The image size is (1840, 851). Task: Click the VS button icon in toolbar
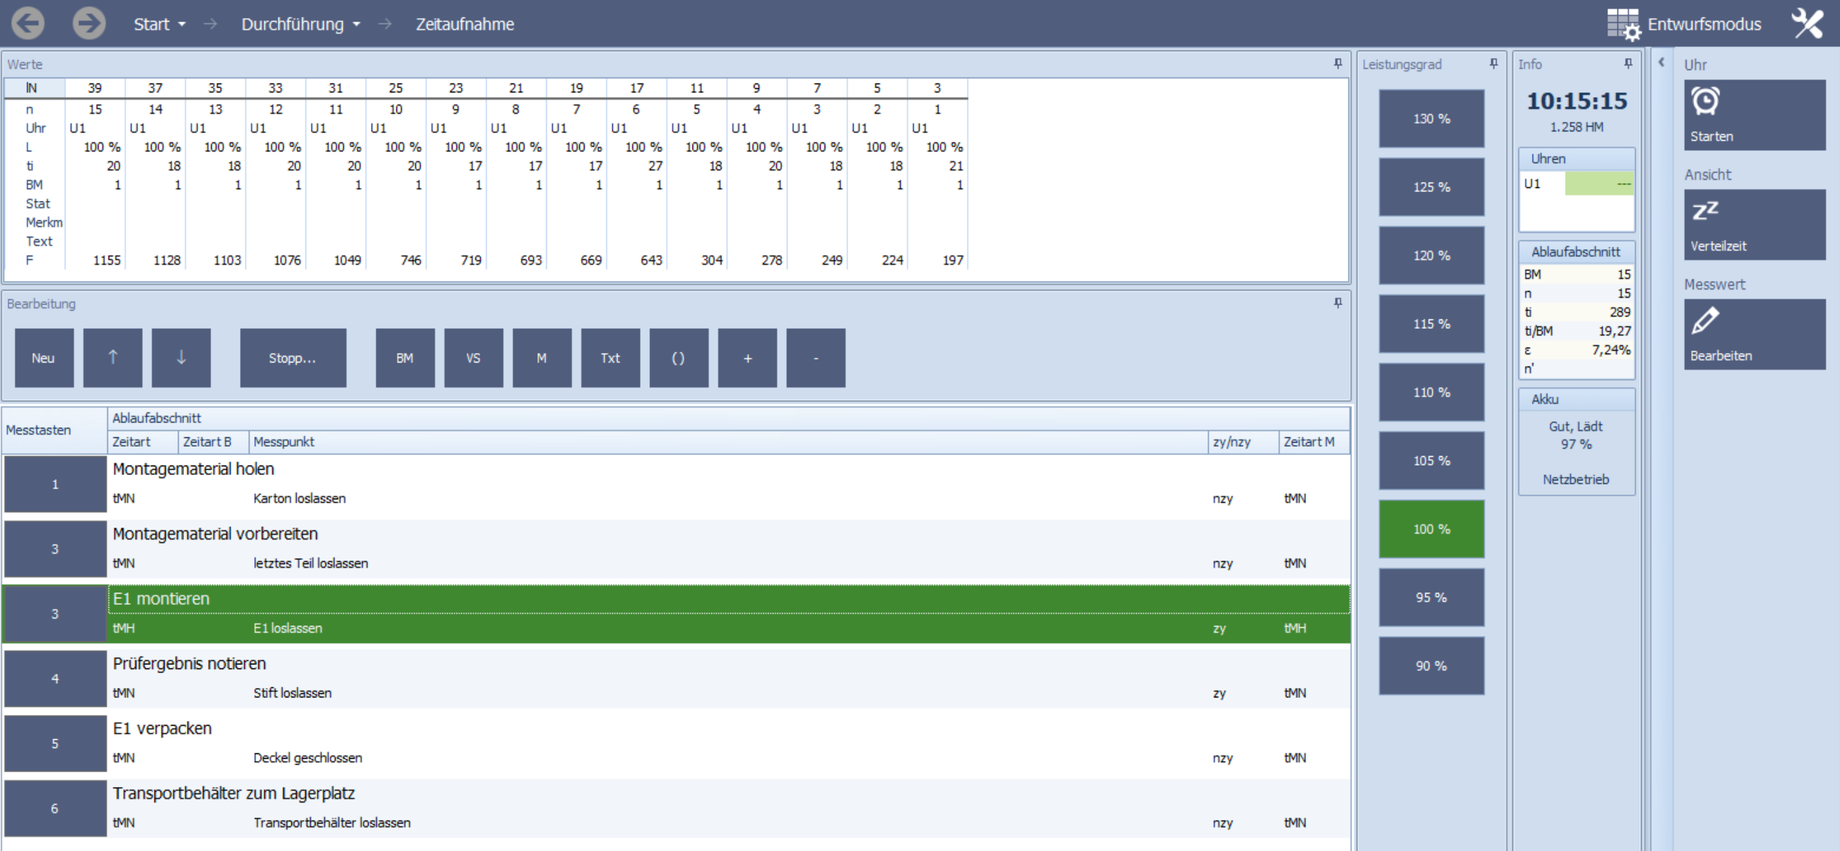coord(473,358)
